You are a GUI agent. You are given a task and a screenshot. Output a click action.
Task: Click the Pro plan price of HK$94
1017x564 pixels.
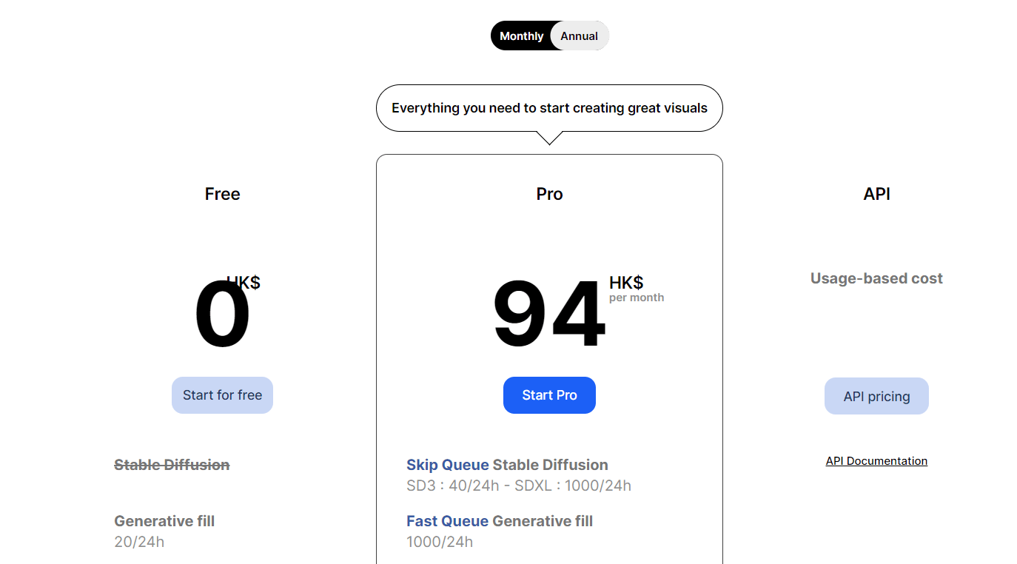point(549,313)
